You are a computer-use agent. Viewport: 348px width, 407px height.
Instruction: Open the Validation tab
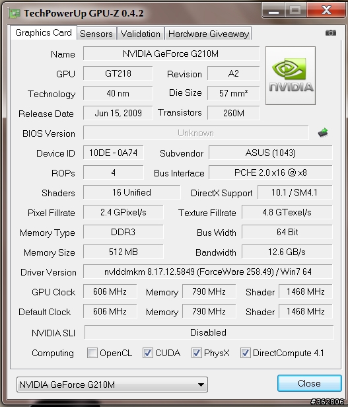click(x=141, y=34)
